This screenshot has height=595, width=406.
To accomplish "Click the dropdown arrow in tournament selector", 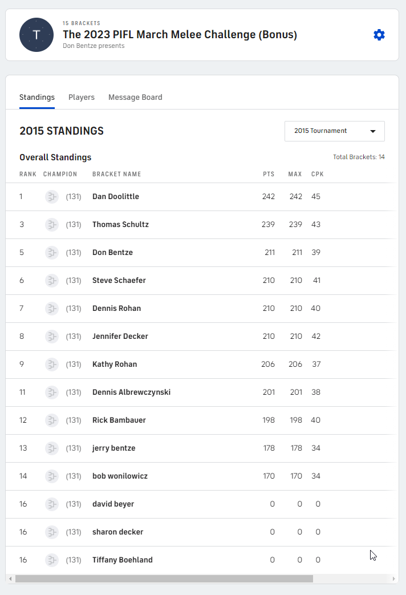I will [x=373, y=131].
